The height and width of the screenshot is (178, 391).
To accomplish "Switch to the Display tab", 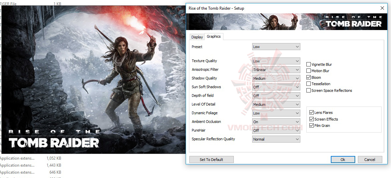I will (197, 37).
